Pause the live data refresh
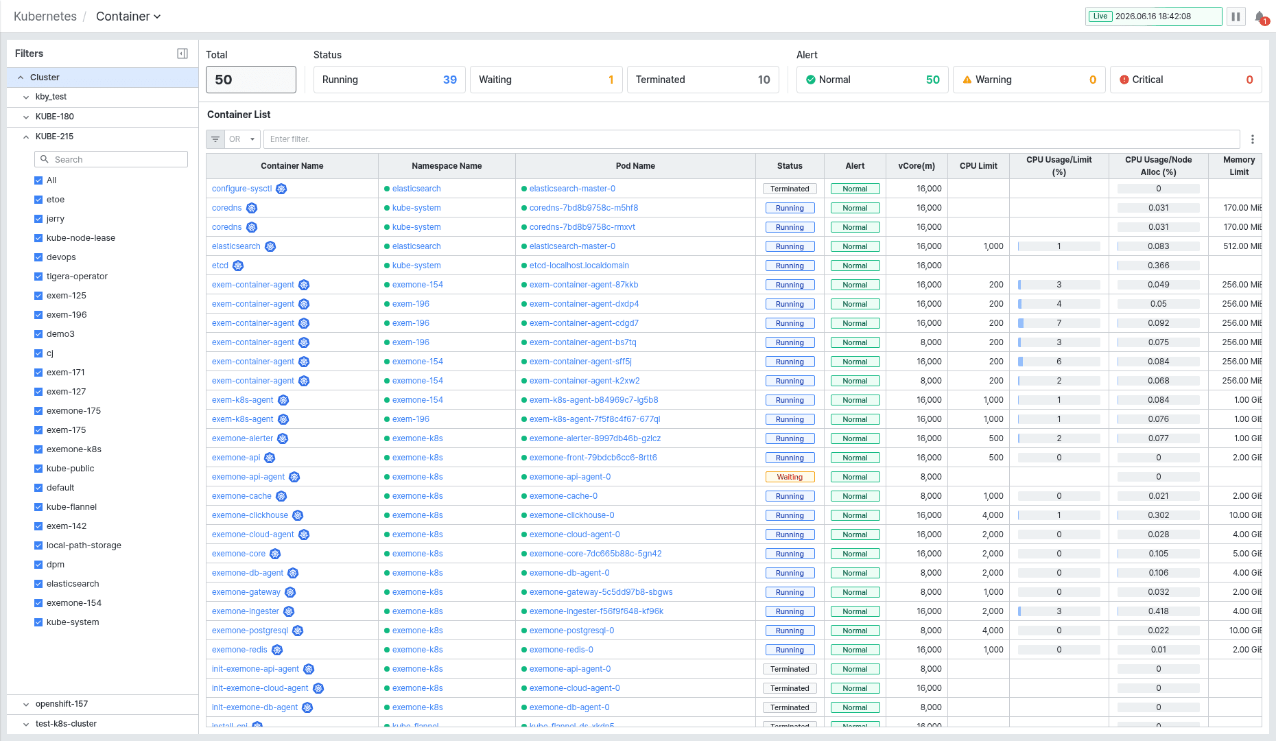 click(1236, 16)
